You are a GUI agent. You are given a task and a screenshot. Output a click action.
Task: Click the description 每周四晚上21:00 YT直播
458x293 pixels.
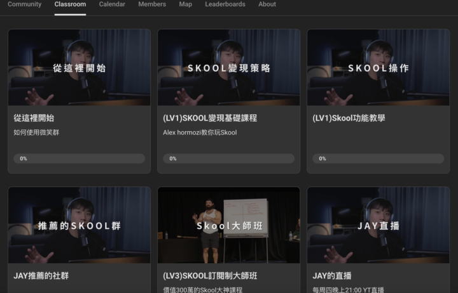348,290
